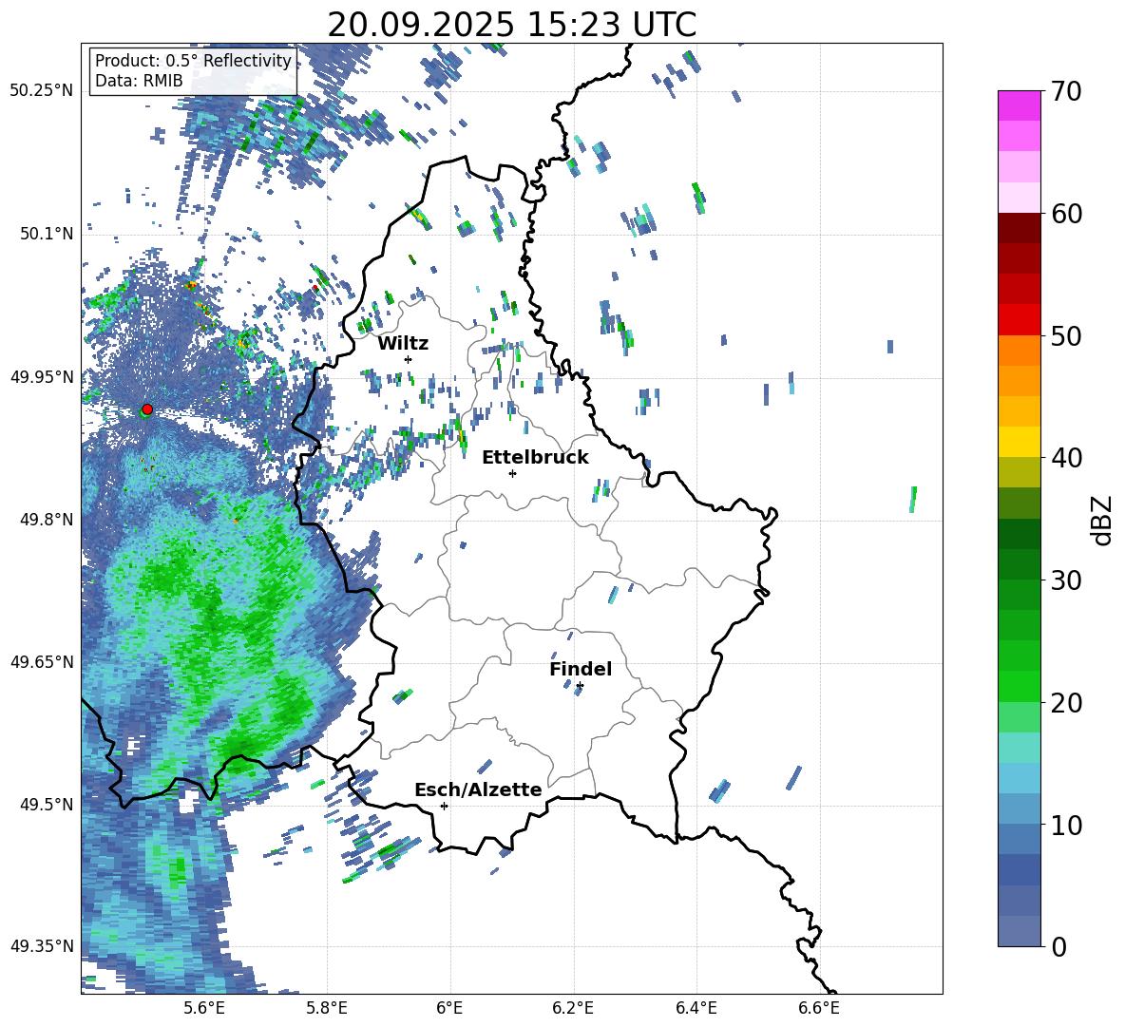Click 'Product: 0.5° Reflectivity' legend text
The image size is (1125, 1027).
click(193, 61)
